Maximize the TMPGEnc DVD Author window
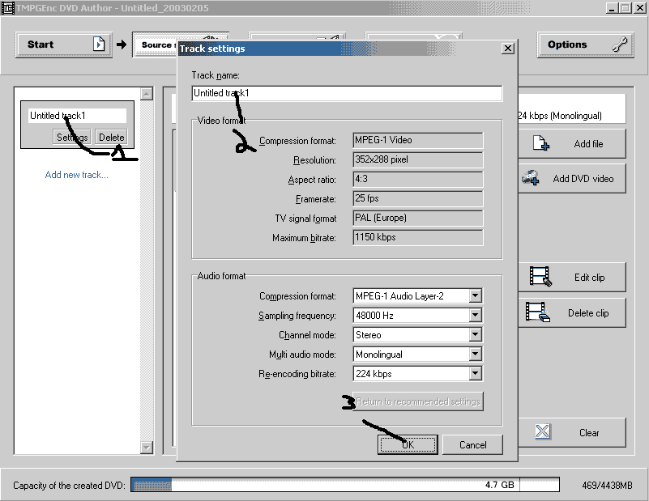Viewport: 649px width, 501px height. pyautogui.click(x=626, y=8)
